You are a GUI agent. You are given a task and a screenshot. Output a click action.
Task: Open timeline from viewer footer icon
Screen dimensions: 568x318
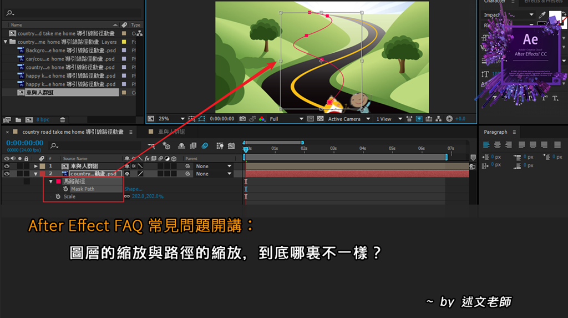click(x=429, y=119)
